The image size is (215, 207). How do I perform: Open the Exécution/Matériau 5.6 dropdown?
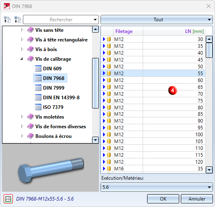157,187
